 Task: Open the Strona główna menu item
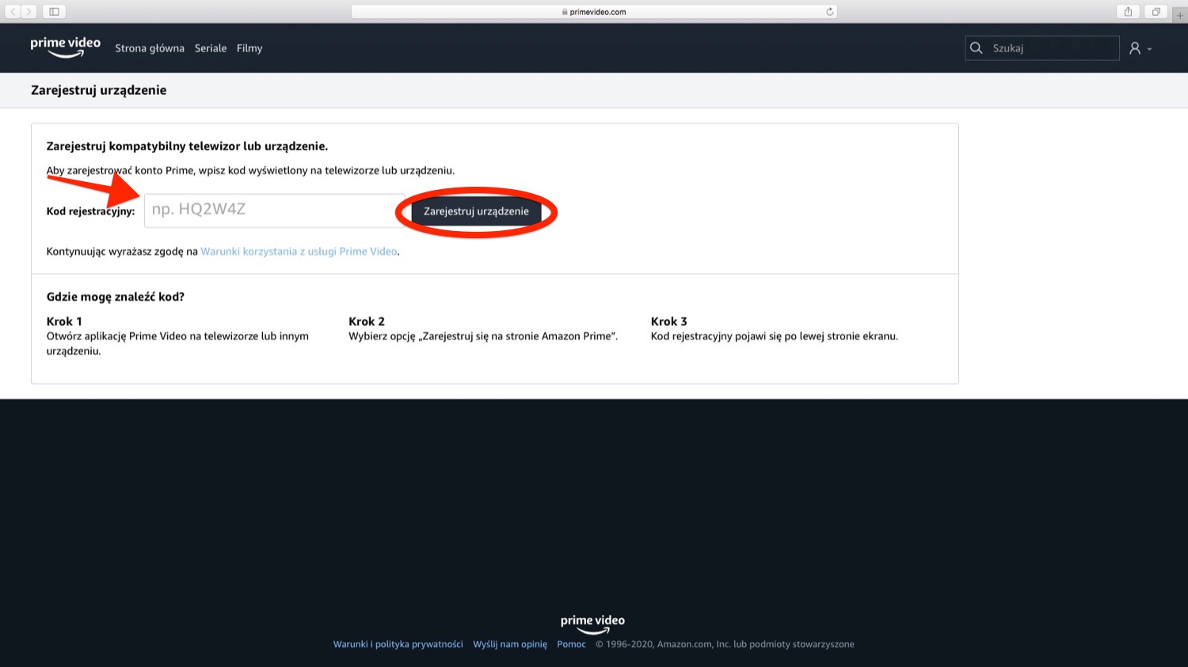click(149, 47)
